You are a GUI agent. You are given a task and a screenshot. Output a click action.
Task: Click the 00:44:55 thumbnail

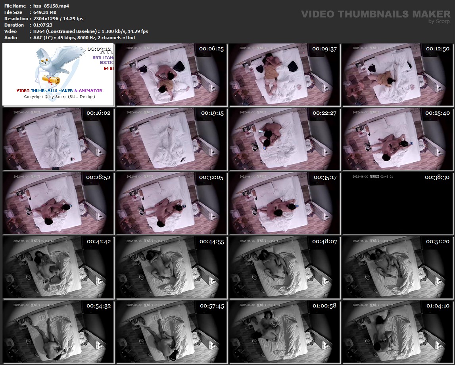[171, 267]
